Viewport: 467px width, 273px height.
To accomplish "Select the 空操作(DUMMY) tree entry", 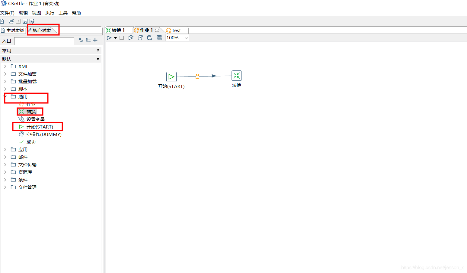I will click(44, 135).
